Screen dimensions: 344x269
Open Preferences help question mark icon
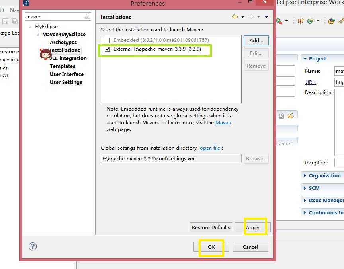[33, 246]
